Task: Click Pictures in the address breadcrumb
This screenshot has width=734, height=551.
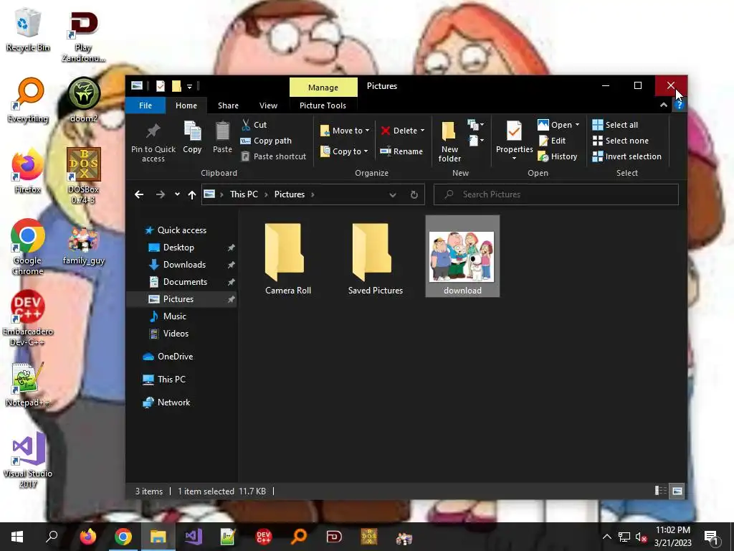Action: [290, 194]
